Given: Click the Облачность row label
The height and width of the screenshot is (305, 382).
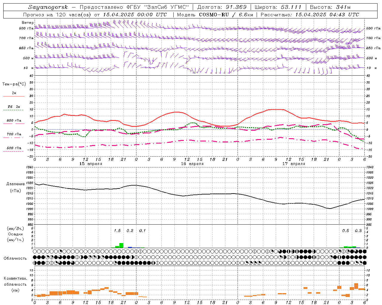Looking at the screenshot, I should tap(15, 258).
